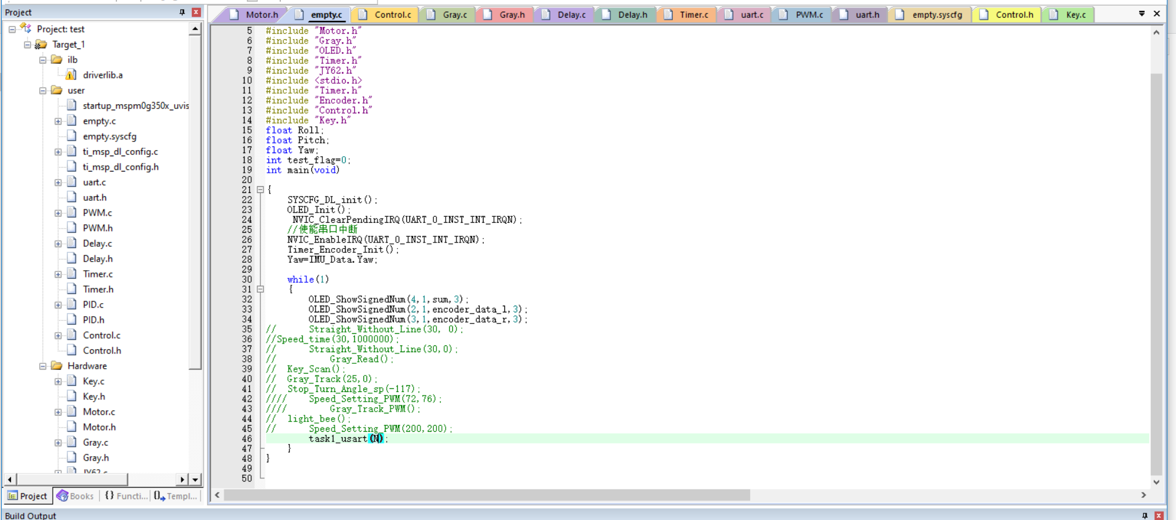Expand uart.c in the project tree

click(x=58, y=183)
